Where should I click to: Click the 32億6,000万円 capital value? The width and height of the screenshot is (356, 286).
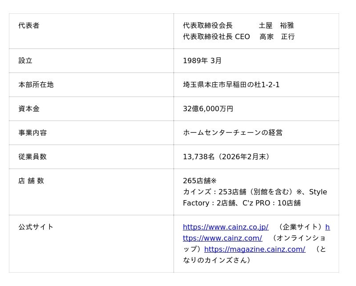(208, 109)
